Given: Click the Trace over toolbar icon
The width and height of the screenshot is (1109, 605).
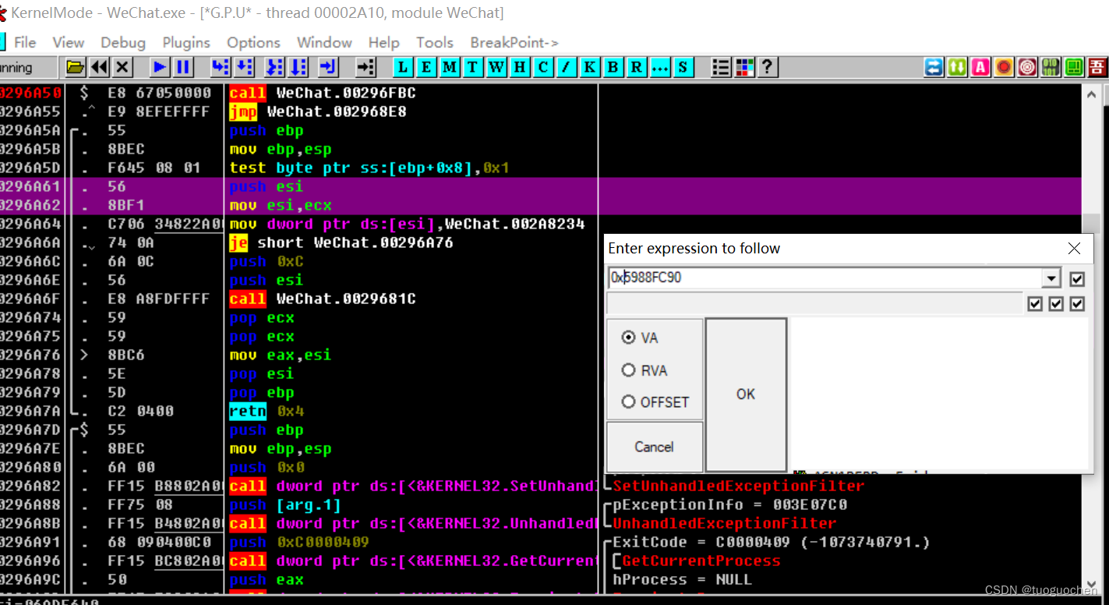Looking at the screenshot, I should pos(298,67).
